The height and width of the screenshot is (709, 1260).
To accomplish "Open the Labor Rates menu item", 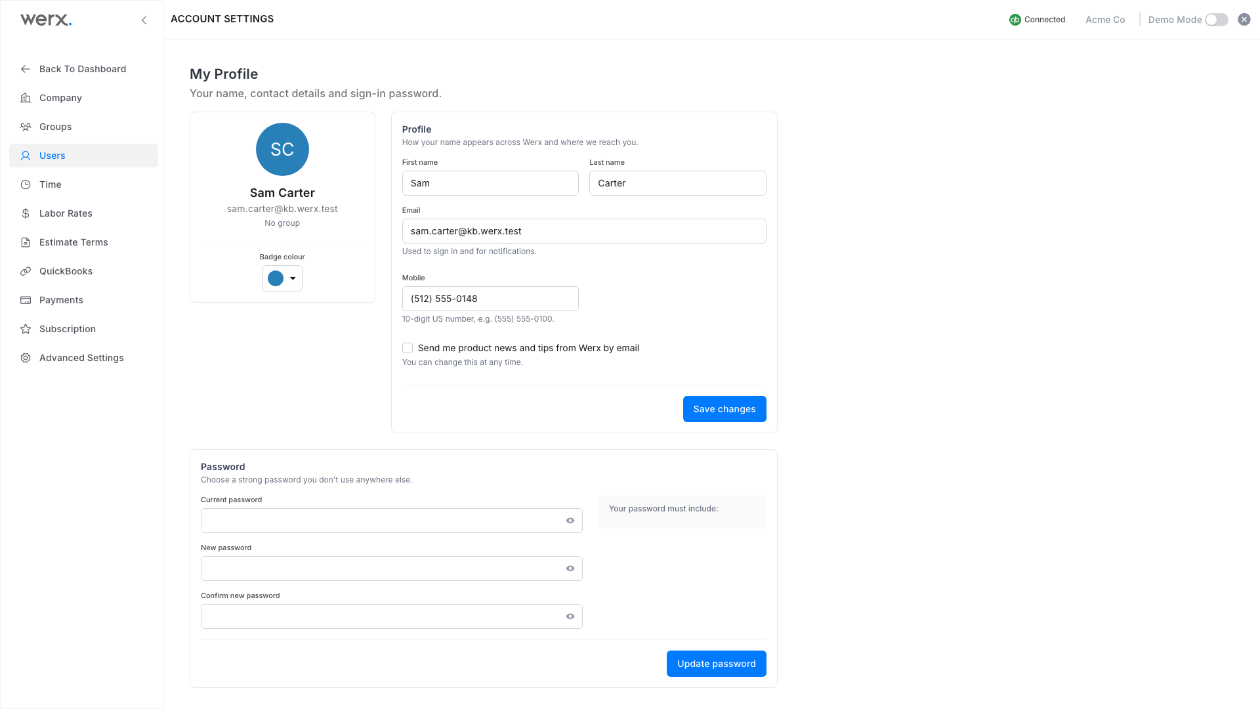I will 83,213.
